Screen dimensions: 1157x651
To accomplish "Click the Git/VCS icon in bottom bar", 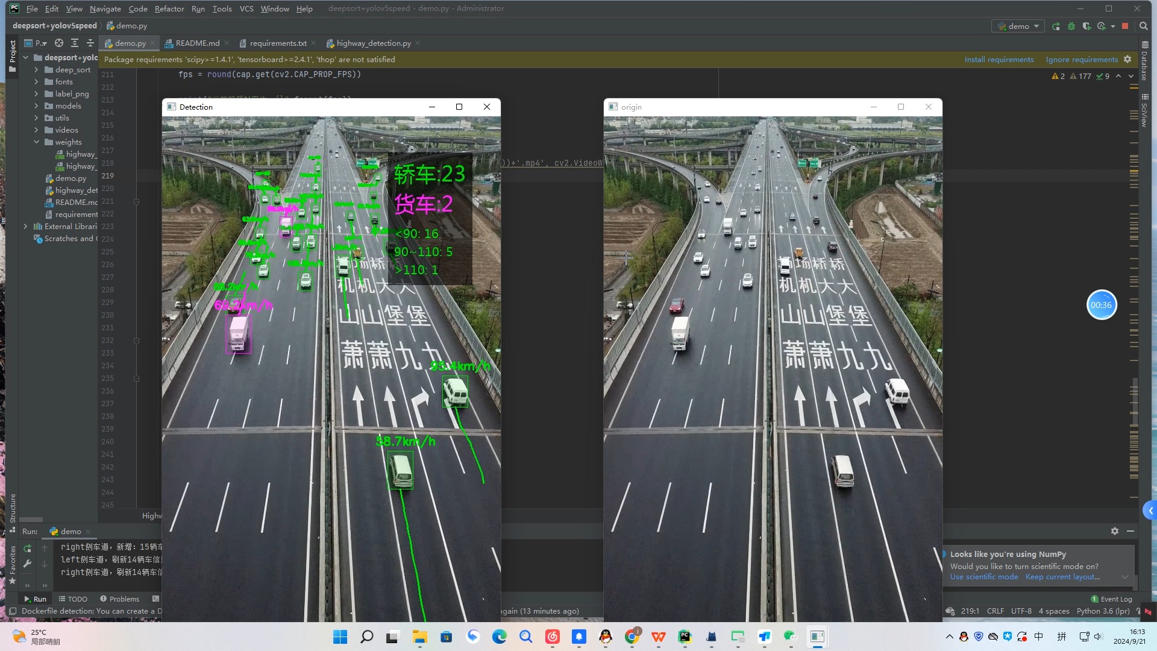I will pyautogui.click(x=951, y=611).
